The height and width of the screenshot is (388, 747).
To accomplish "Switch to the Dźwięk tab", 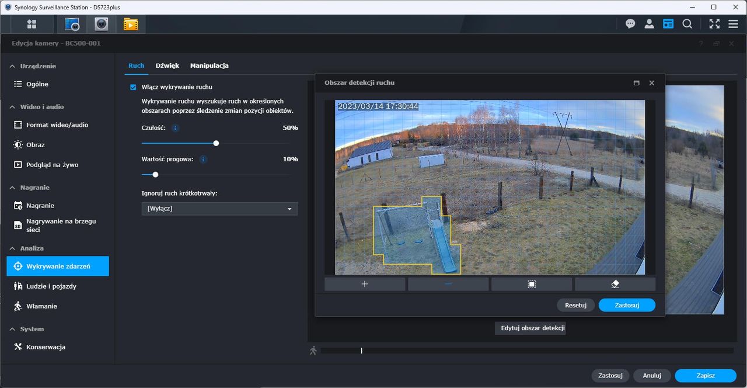I will point(167,65).
